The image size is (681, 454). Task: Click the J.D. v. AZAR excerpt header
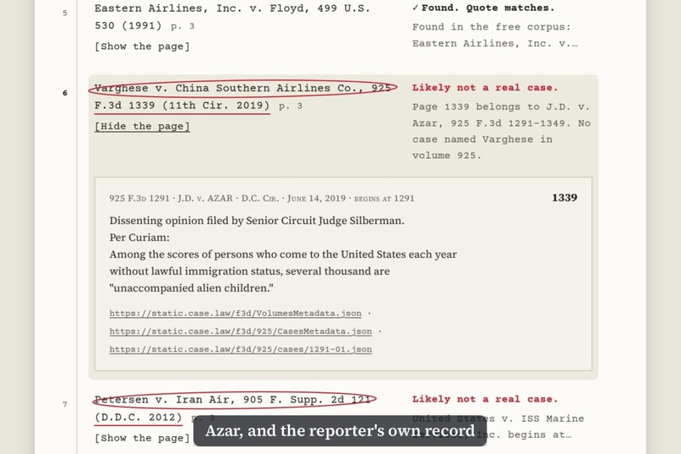[x=261, y=199]
